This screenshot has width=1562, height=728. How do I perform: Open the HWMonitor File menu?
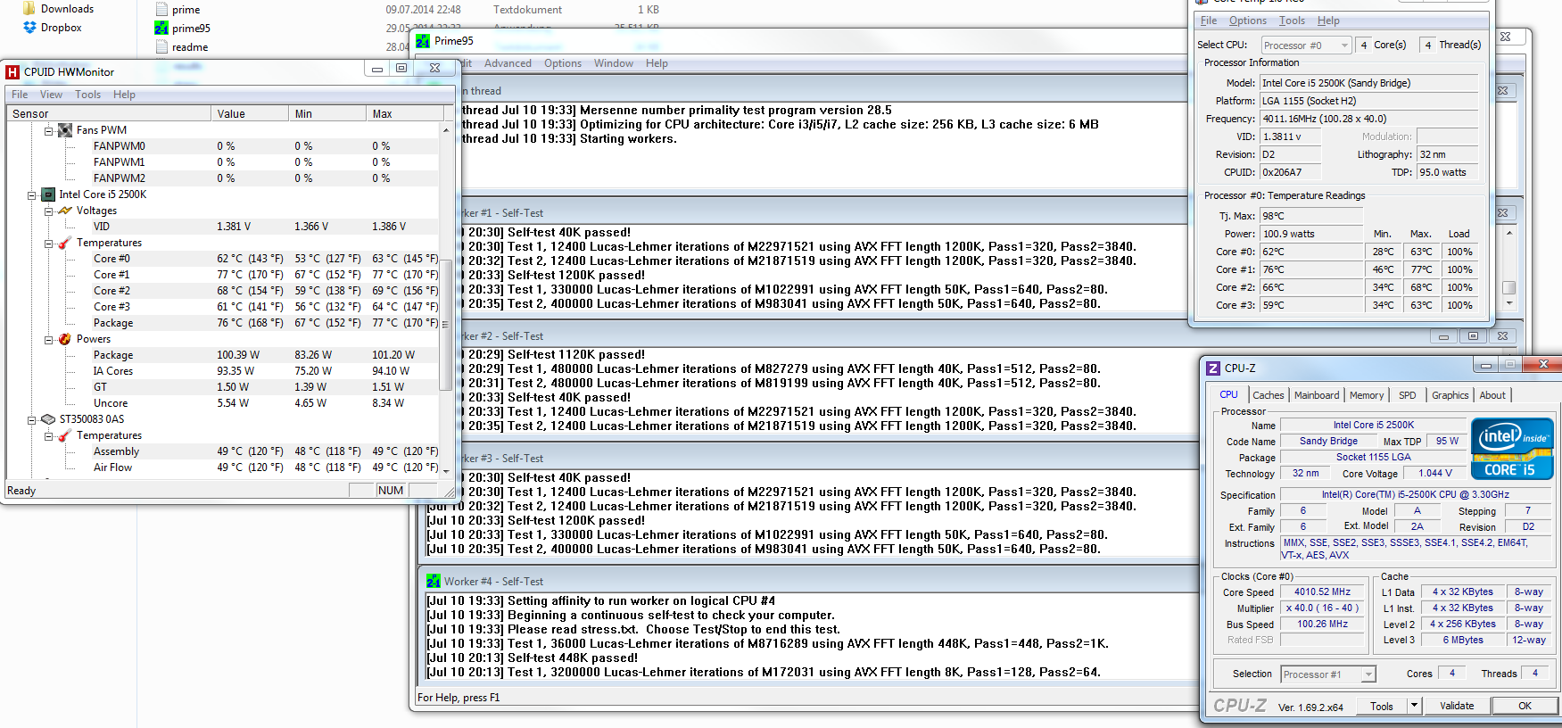pyautogui.click(x=20, y=95)
